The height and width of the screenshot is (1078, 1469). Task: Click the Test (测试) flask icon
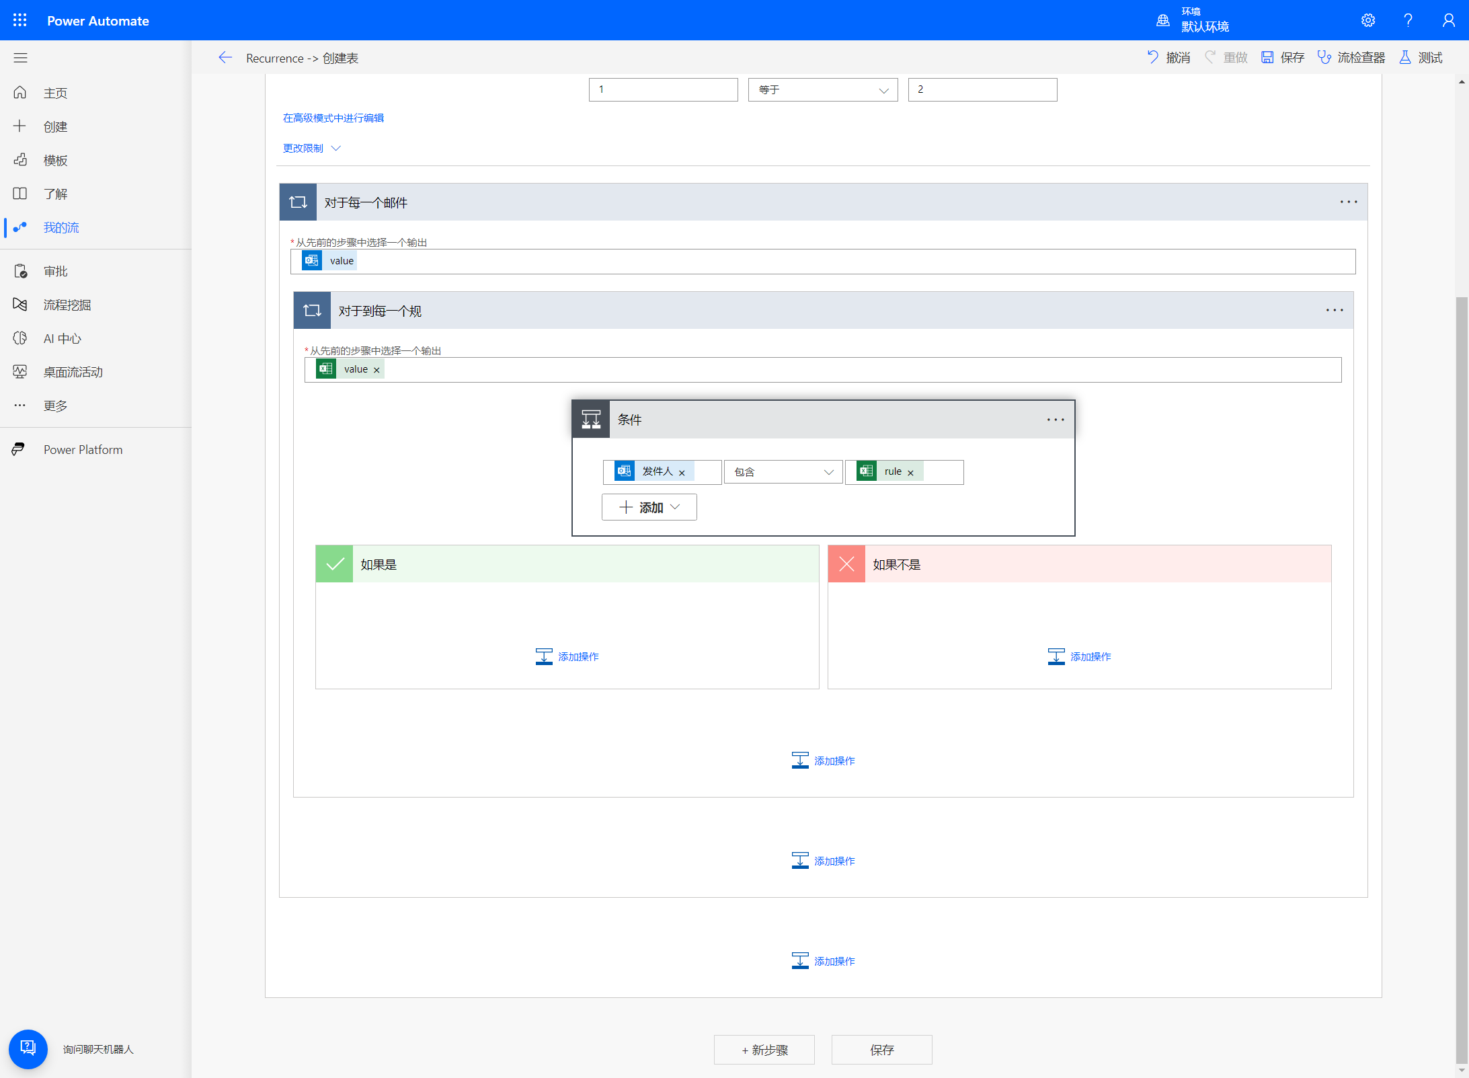(1405, 58)
